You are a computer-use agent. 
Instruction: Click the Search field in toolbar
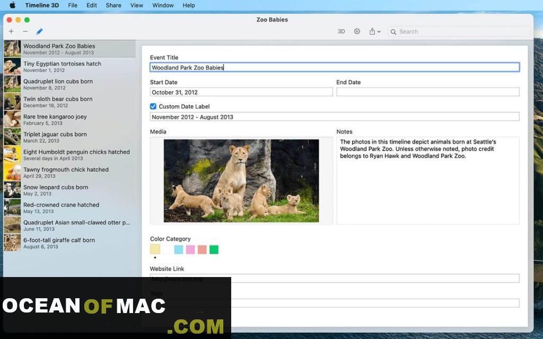click(x=459, y=31)
